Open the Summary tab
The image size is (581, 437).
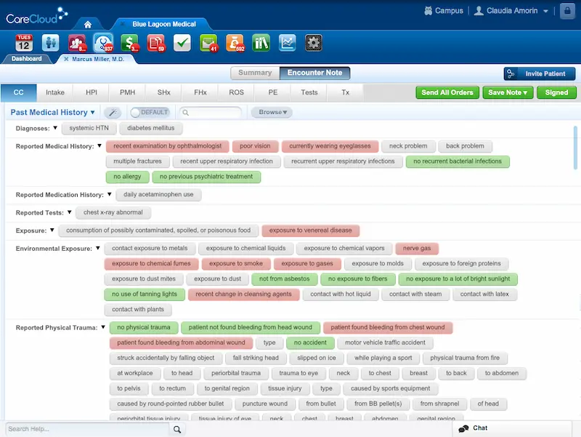click(x=254, y=73)
